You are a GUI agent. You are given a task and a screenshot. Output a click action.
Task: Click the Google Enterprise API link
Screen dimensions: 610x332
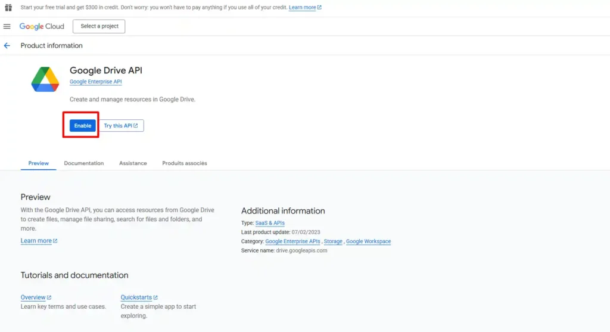coord(95,82)
